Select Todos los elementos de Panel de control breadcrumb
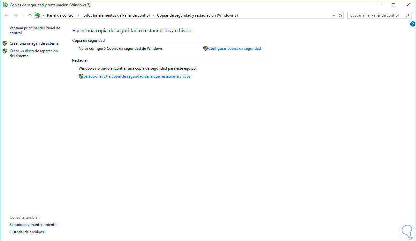Screen dimensions: 416x241 click(116, 15)
